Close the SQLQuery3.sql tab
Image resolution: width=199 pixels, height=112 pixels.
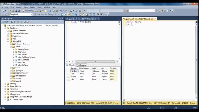click(155, 19)
